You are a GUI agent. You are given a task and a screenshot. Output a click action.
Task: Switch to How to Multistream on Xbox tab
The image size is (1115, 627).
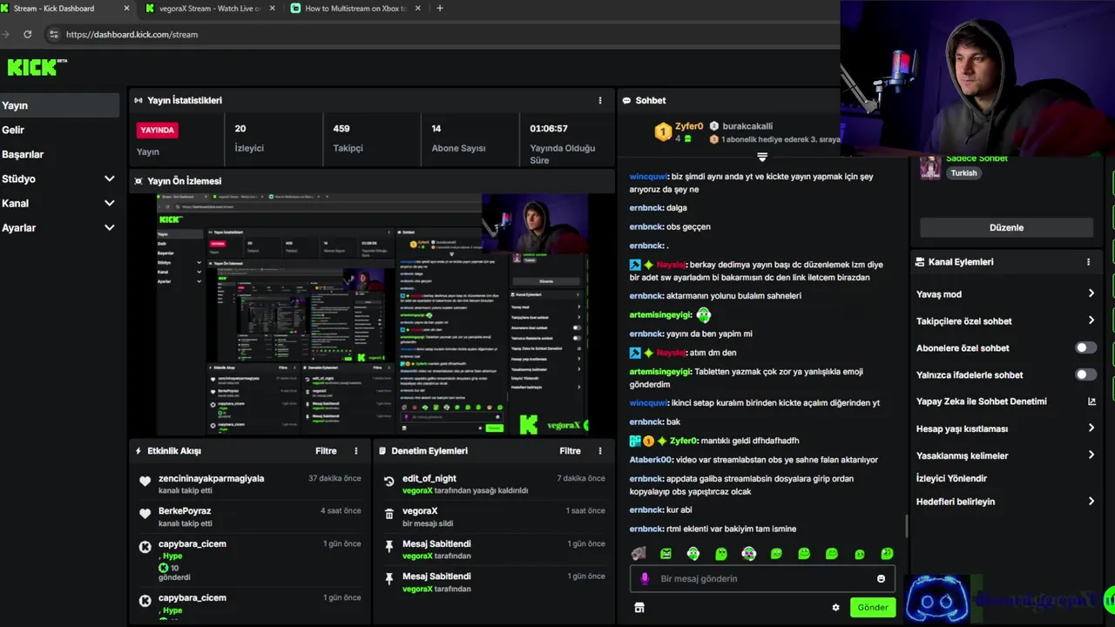[x=355, y=9]
